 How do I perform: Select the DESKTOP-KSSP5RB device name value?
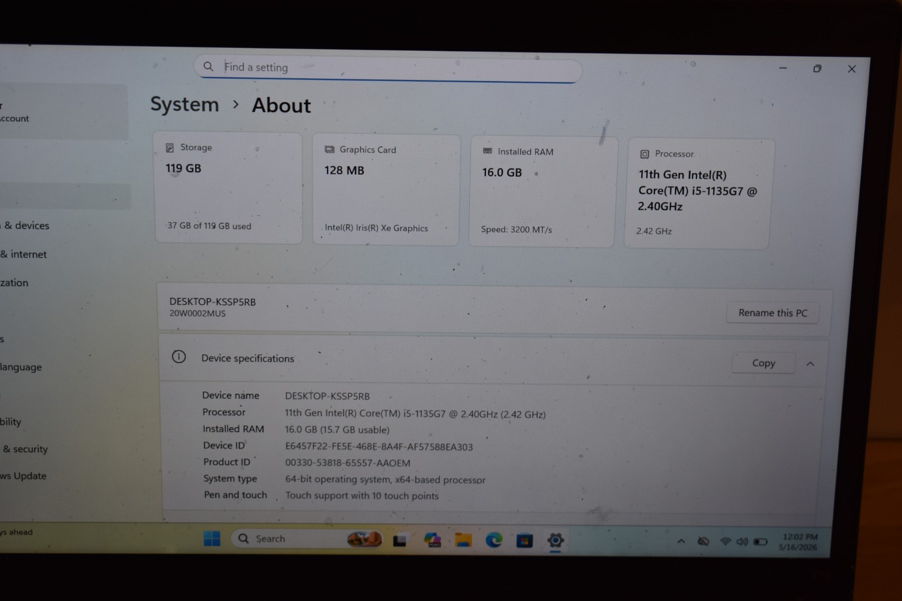point(327,396)
